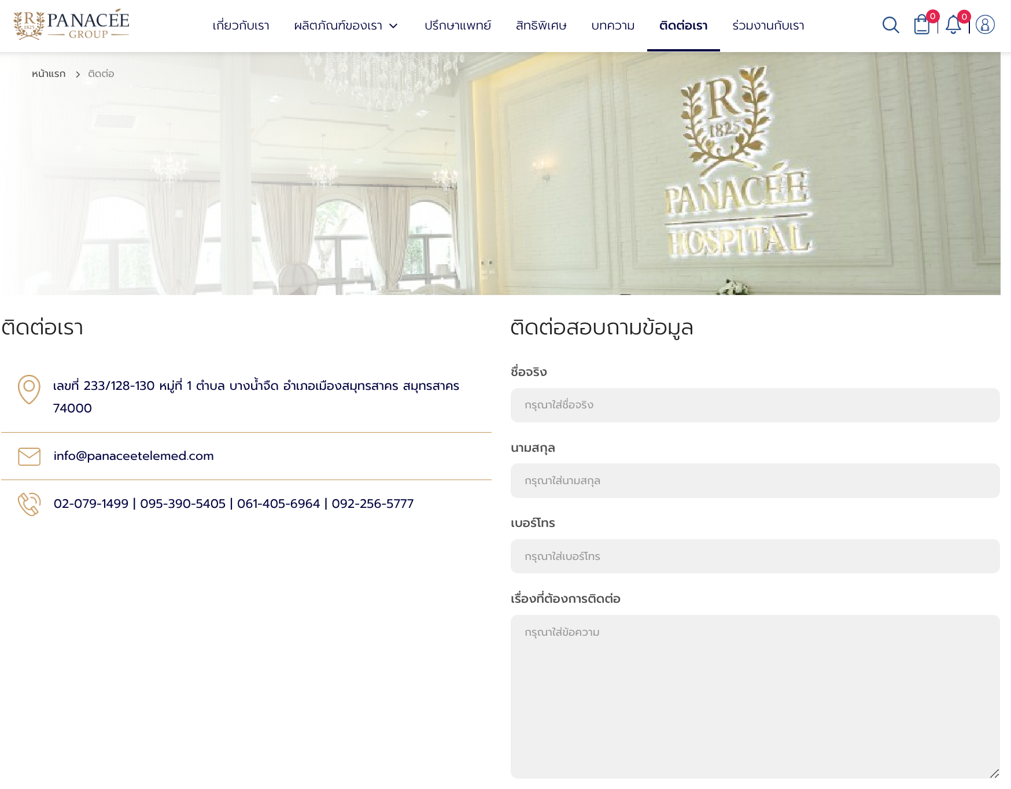Click the เบอร์โทร field label
The width and height of the screenshot is (1011, 789).
click(533, 523)
